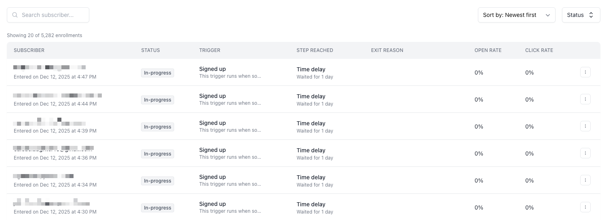Open the Status filter dropdown
The height and width of the screenshot is (220, 604).
point(581,15)
